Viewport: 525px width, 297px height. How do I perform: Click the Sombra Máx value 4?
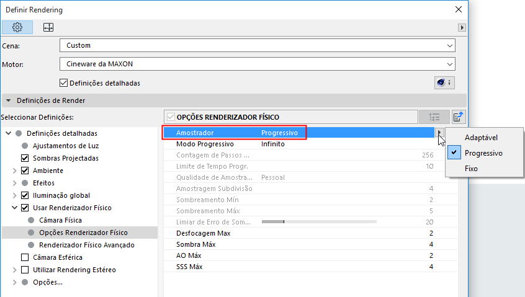coord(431,244)
